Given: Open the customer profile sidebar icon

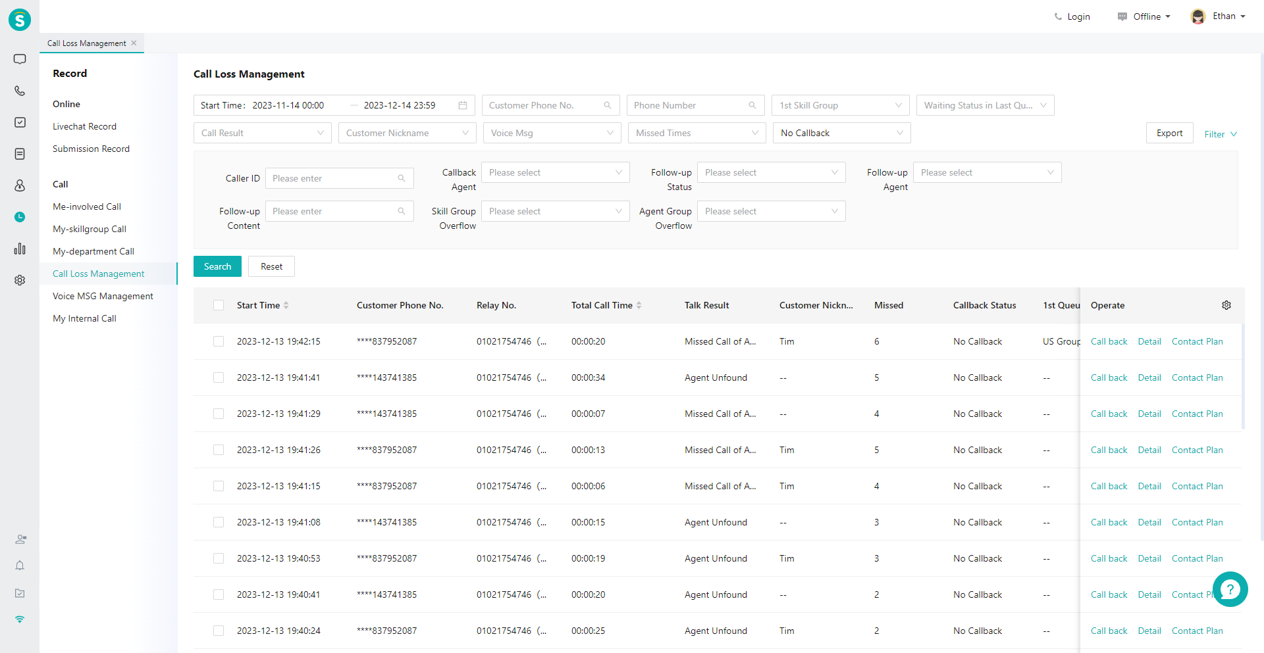Looking at the screenshot, I should click(x=20, y=185).
